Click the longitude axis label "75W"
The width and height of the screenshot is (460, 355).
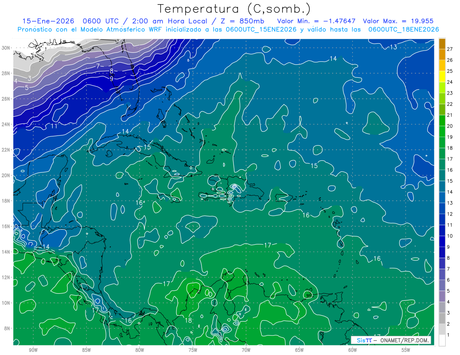coord(193,350)
